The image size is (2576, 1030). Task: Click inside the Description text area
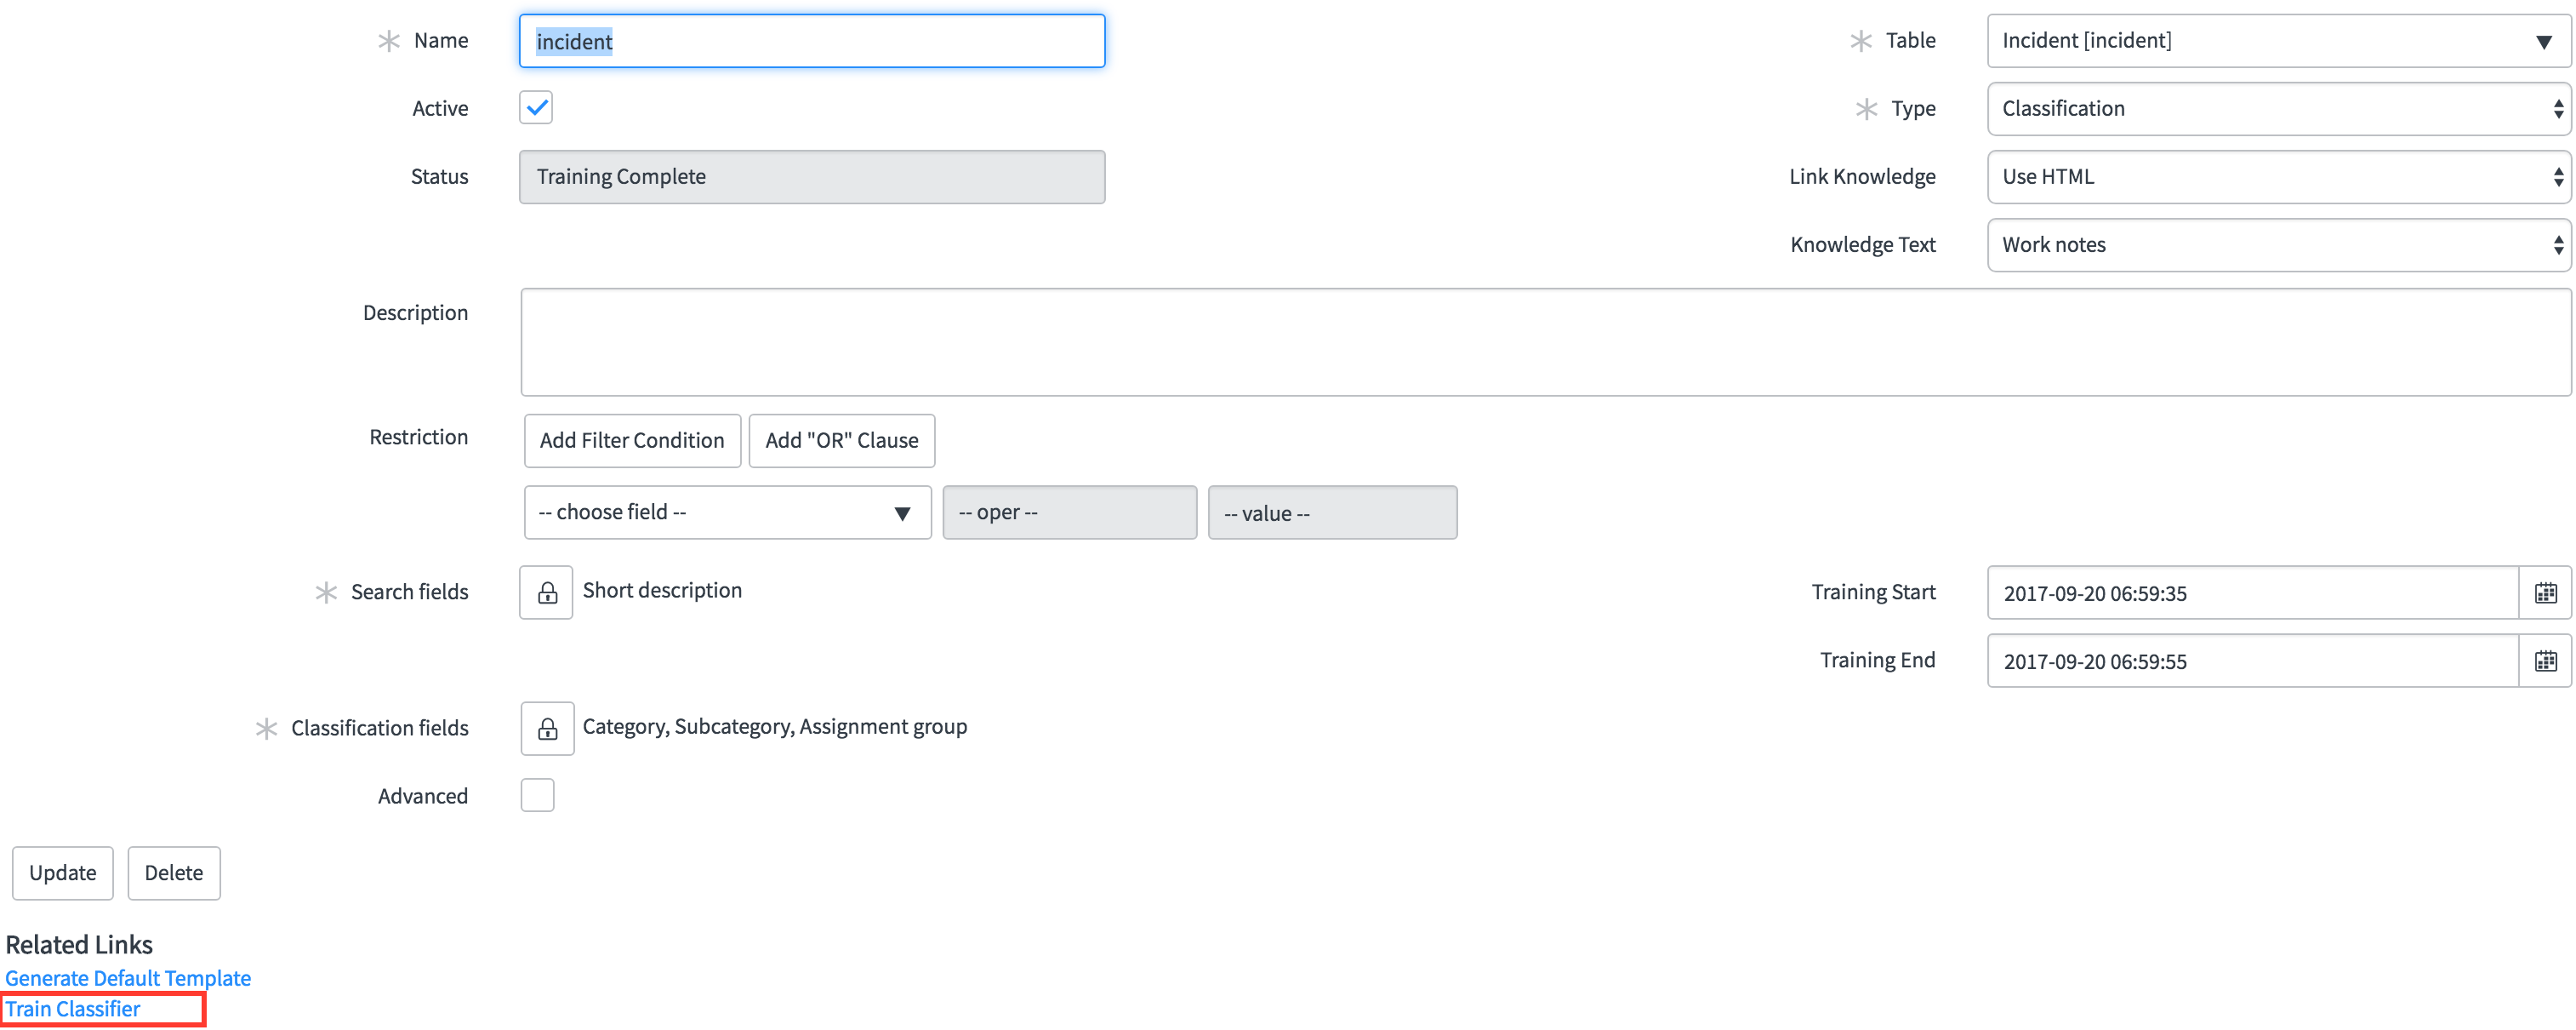click(1544, 342)
